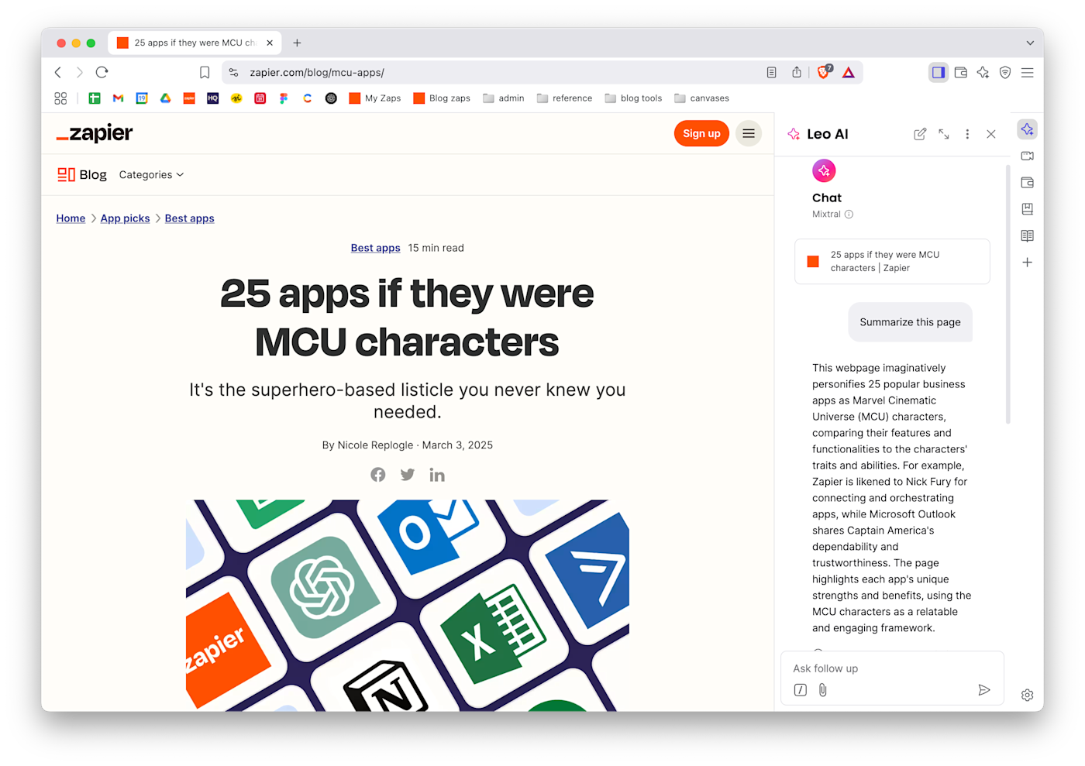Show Mixtral model info

(849, 215)
